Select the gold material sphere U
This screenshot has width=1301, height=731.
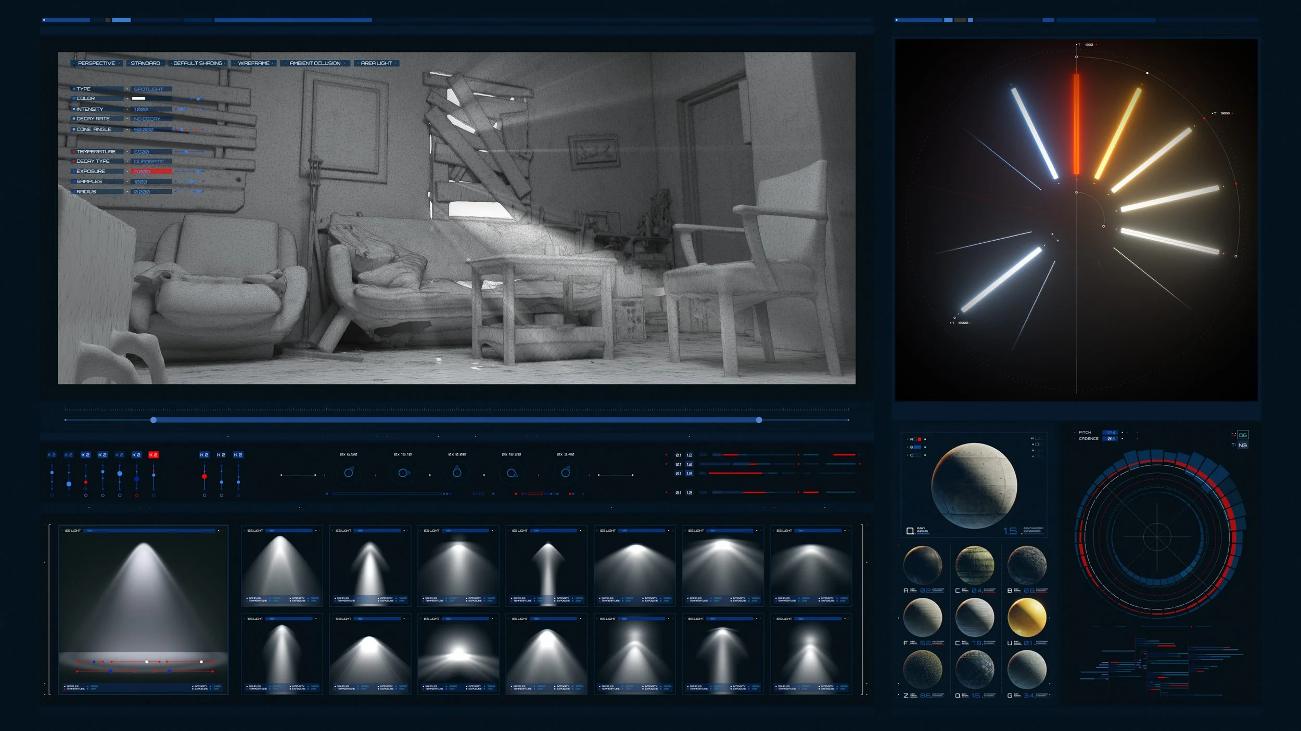tap(1027, 618)
